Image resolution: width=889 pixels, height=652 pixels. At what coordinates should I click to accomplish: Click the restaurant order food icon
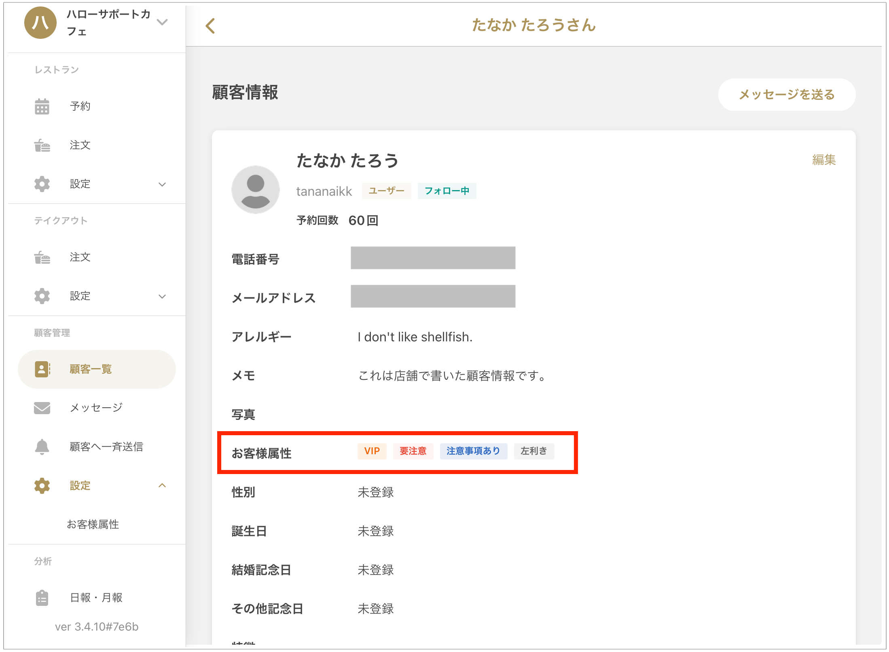pyautogui.click(x=42, y=145)
